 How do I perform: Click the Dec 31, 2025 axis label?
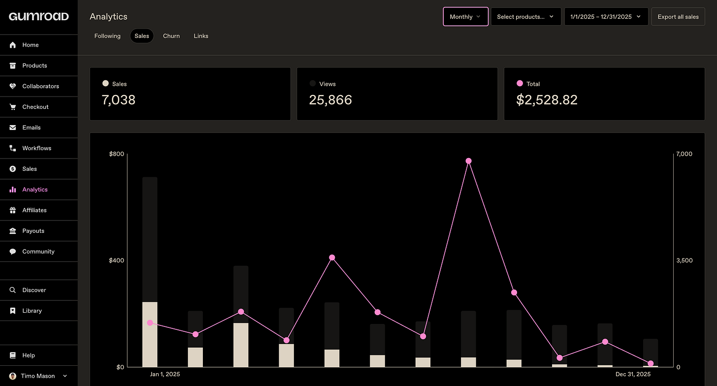coord(633,374)
